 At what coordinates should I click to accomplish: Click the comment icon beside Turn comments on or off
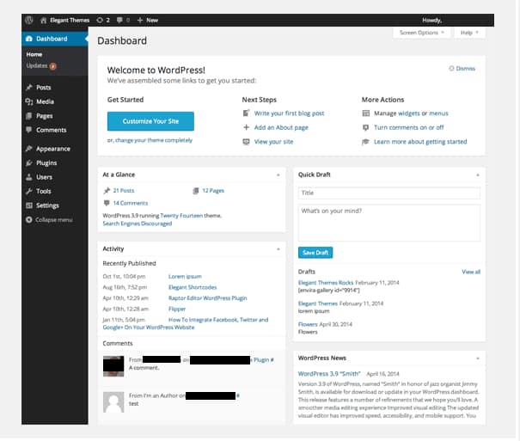click(x=366, y=127)
